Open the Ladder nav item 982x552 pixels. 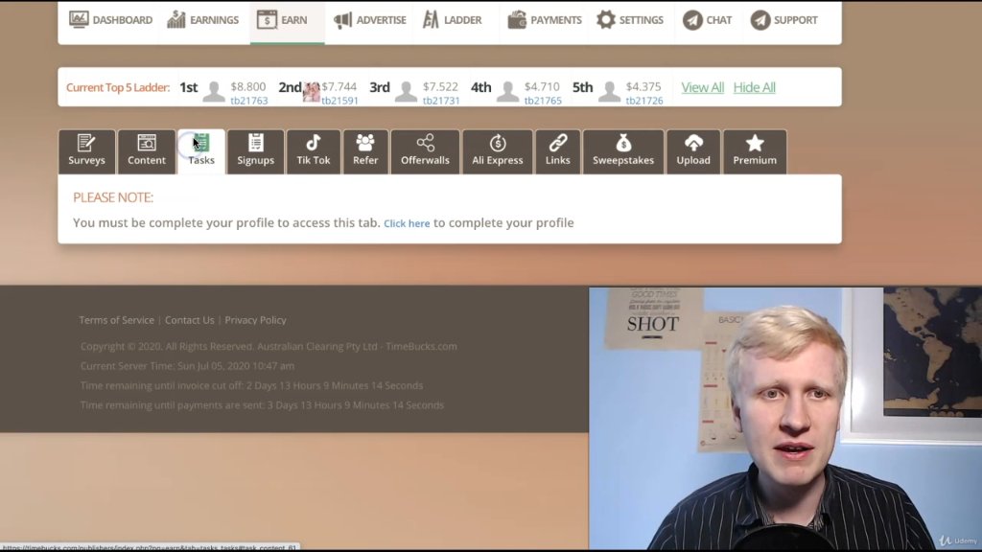click(453, 20)
